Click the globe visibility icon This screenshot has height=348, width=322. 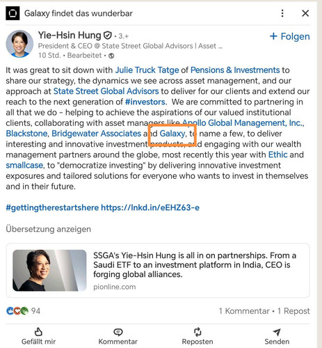coord(111,56)
